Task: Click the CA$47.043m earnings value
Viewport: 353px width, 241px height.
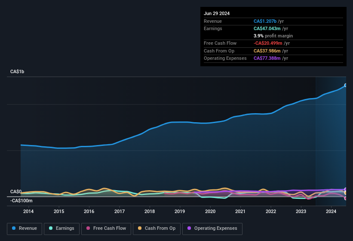Action: 267,28
